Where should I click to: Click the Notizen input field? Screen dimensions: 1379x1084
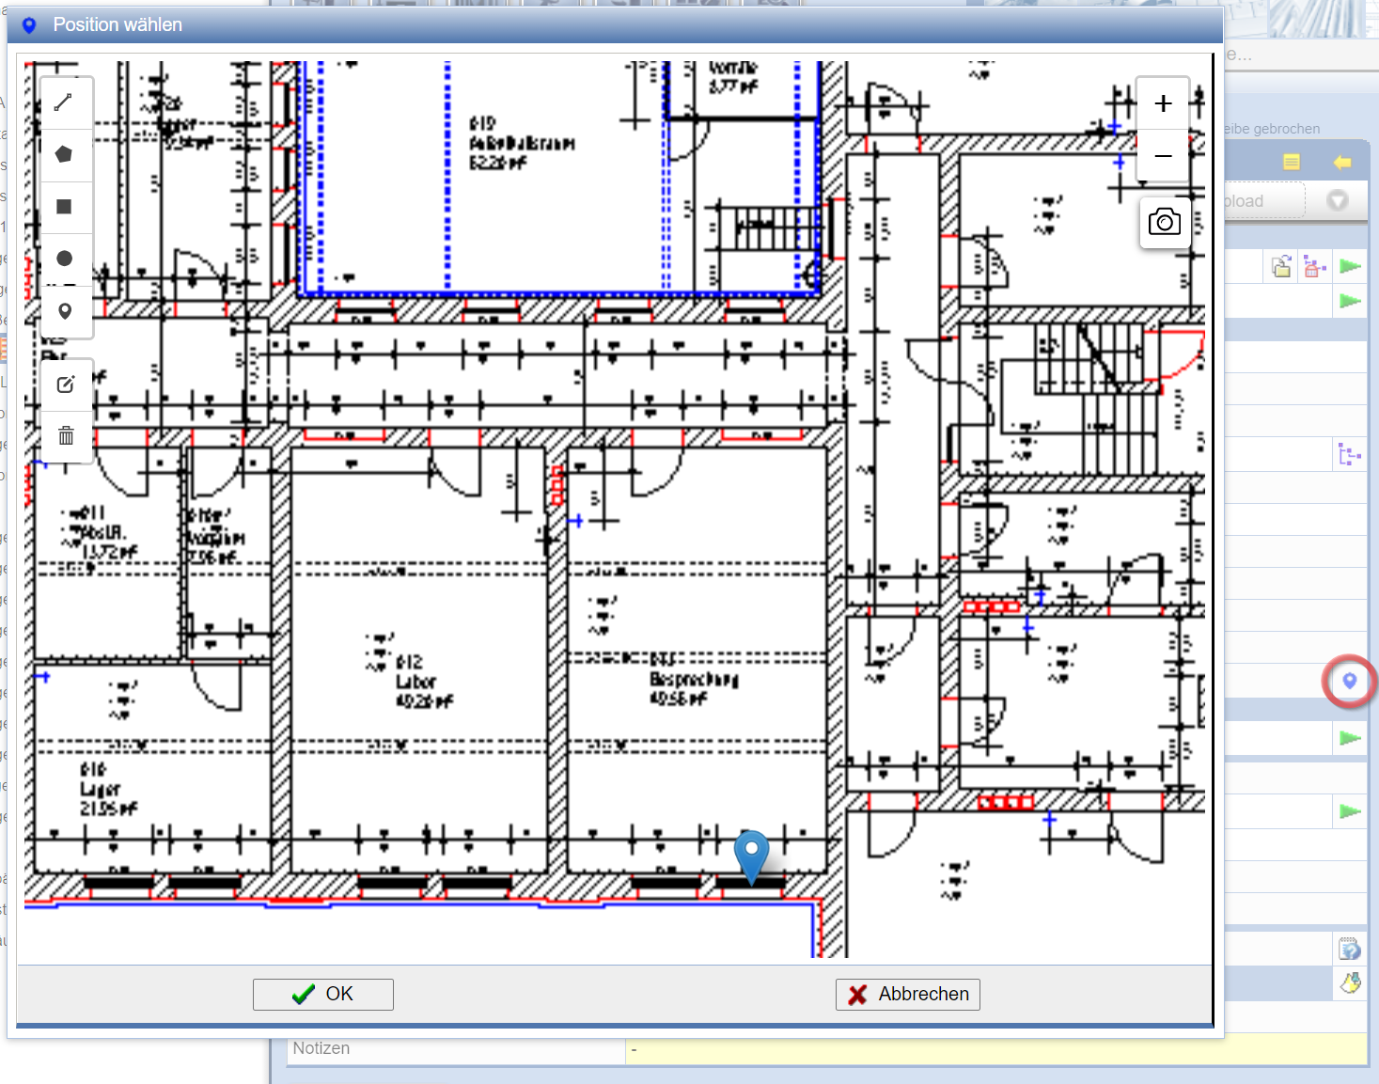point(995,1049)
